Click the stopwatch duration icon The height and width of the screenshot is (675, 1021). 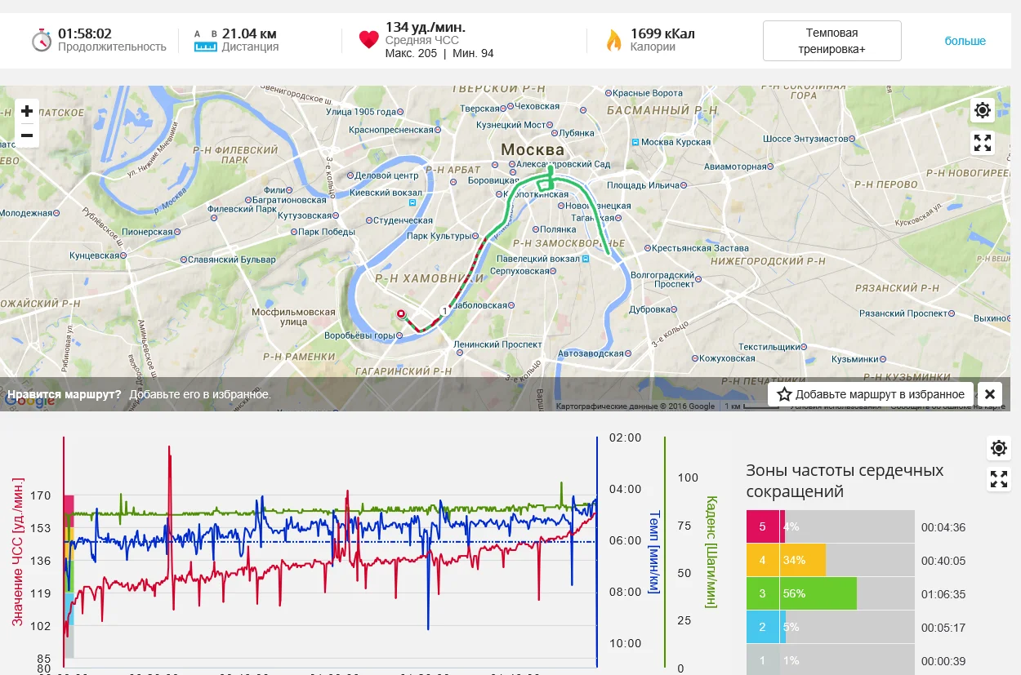pos(42,40)
